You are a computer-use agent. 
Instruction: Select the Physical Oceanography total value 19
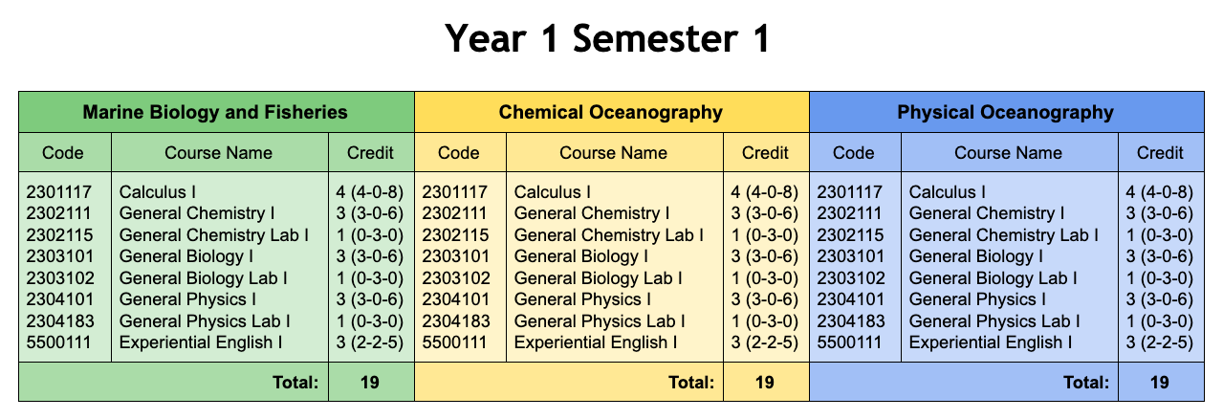[1160, 383]
